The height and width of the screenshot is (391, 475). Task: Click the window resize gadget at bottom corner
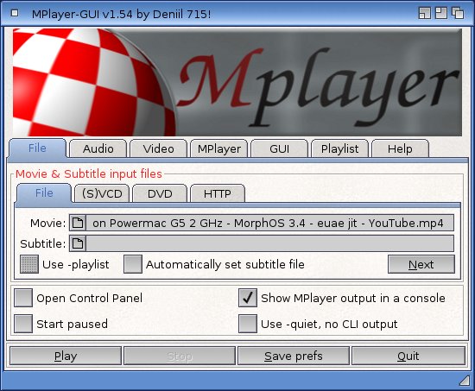(464, 381)
